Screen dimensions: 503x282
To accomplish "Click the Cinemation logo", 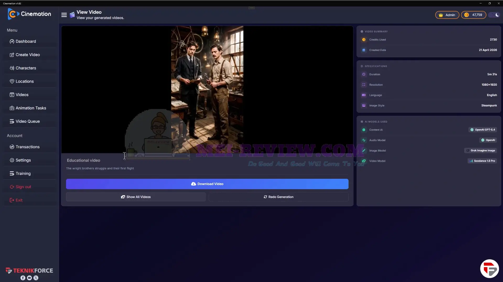I will 29,14.
